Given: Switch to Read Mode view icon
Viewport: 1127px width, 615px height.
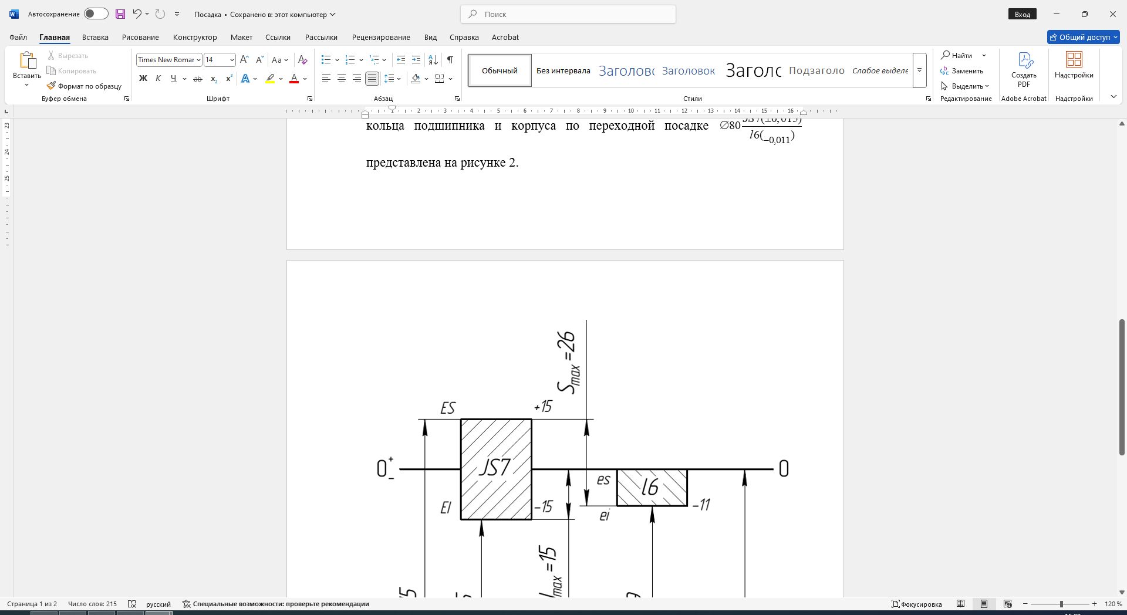Looking at the screenshot, I should tap(961, 604).
